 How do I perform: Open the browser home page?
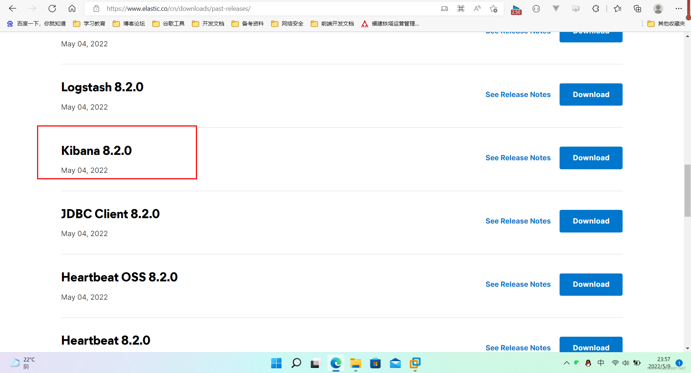(x=72, y=8)
